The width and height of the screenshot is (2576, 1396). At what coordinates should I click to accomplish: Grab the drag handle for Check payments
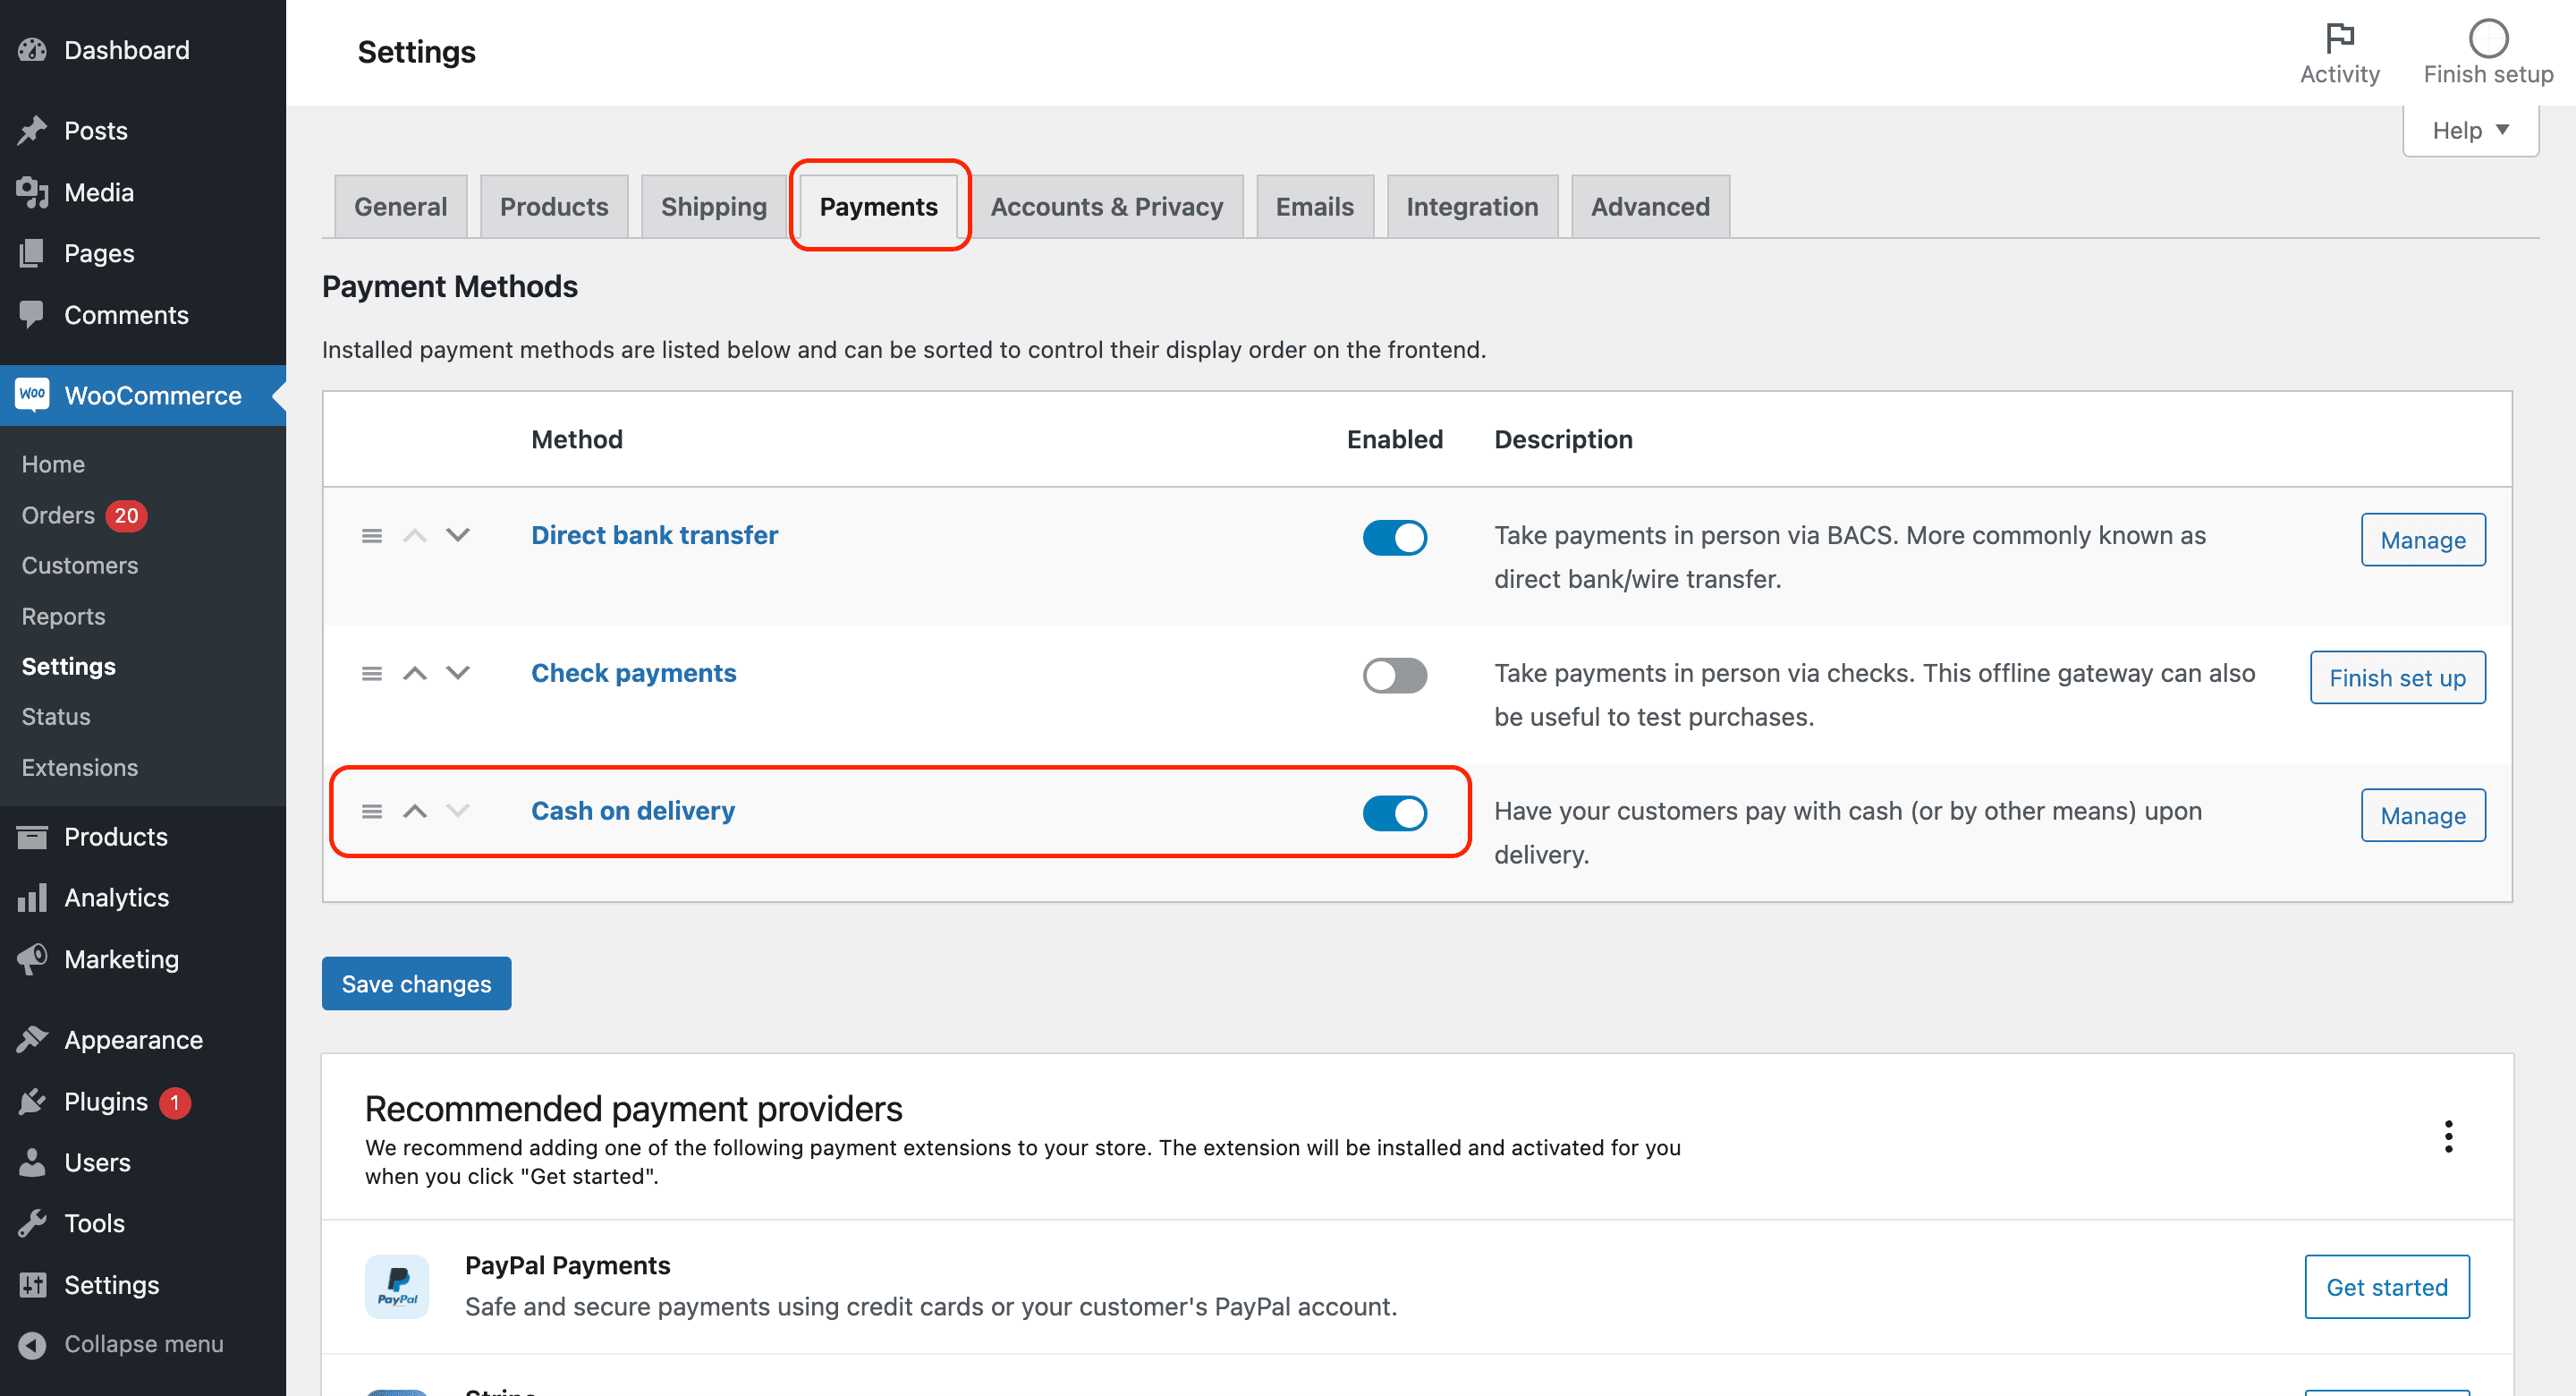(x=372, y=674)
